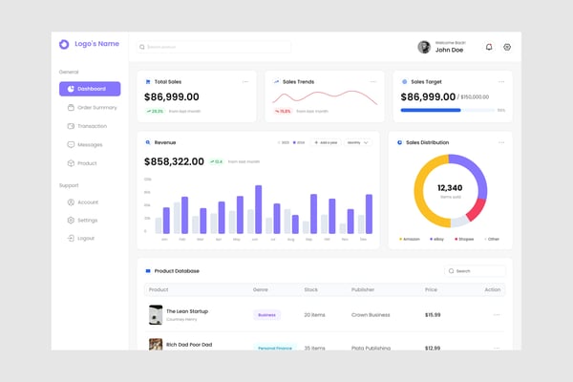Screen dimensions: 573x382
Task: Click the Product box icon
Action: tap(71, 163)
